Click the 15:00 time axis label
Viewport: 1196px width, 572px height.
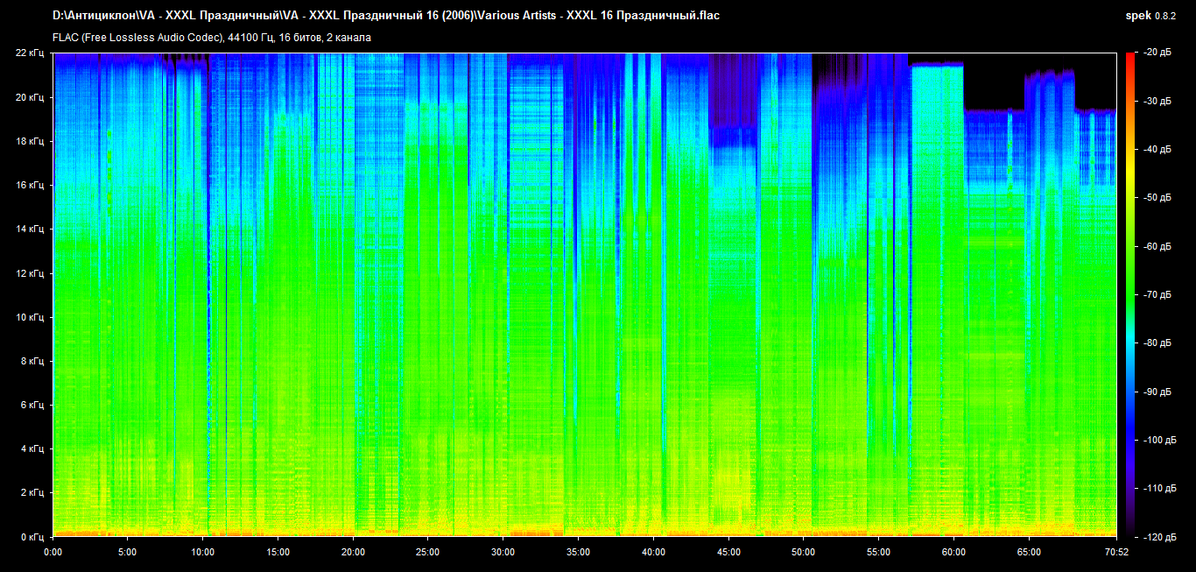pos(278,552)
